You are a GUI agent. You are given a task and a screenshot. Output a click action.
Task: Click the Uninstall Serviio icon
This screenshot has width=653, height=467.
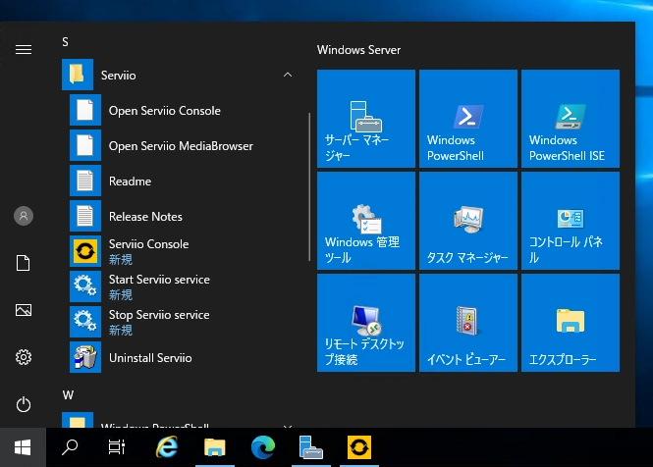(x=85, y=357)
